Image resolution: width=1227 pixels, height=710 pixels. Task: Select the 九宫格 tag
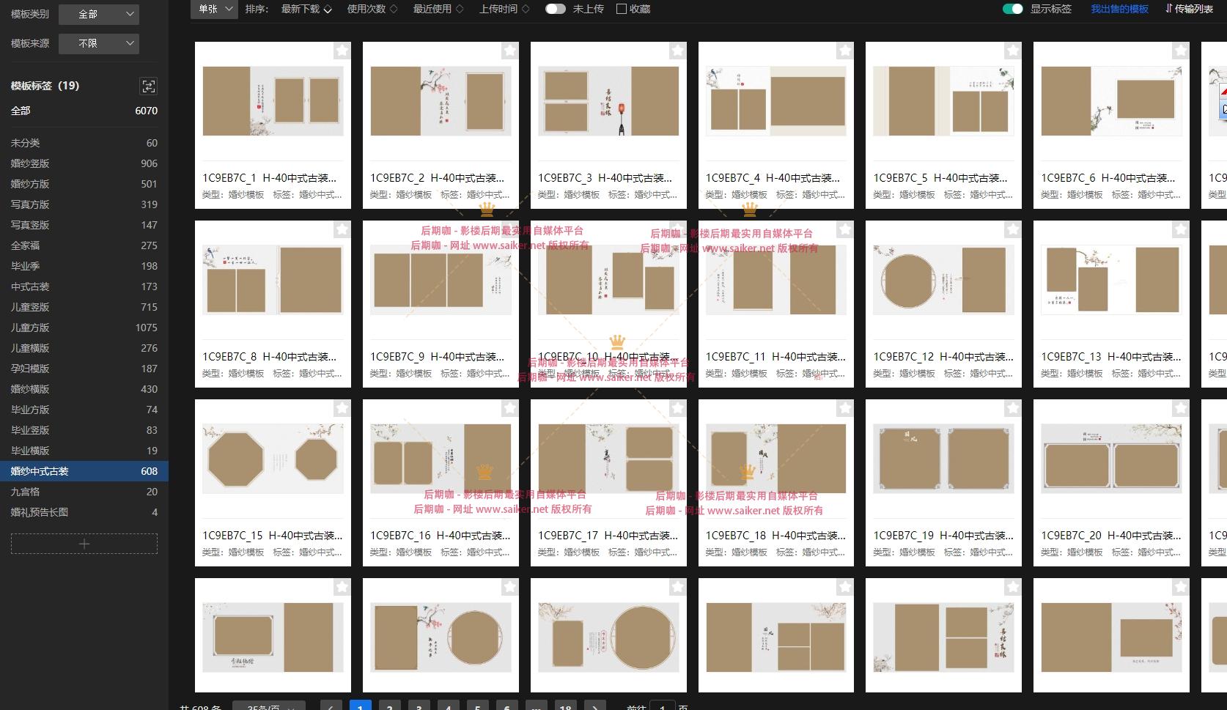coord(84,492)
